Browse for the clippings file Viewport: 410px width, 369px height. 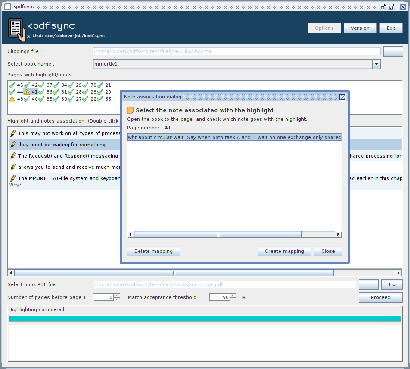tap(393, 51)
